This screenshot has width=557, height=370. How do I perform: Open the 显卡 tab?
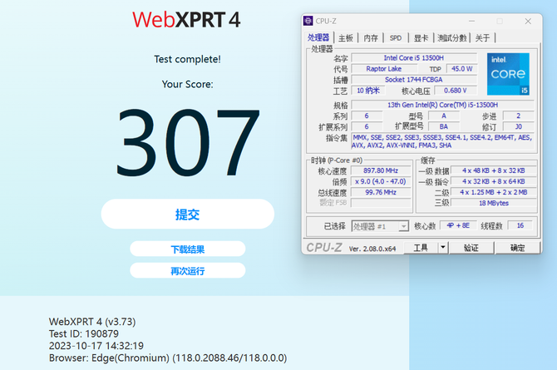[421, 38]
